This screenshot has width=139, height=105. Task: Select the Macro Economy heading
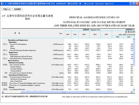tap(13, 61)
